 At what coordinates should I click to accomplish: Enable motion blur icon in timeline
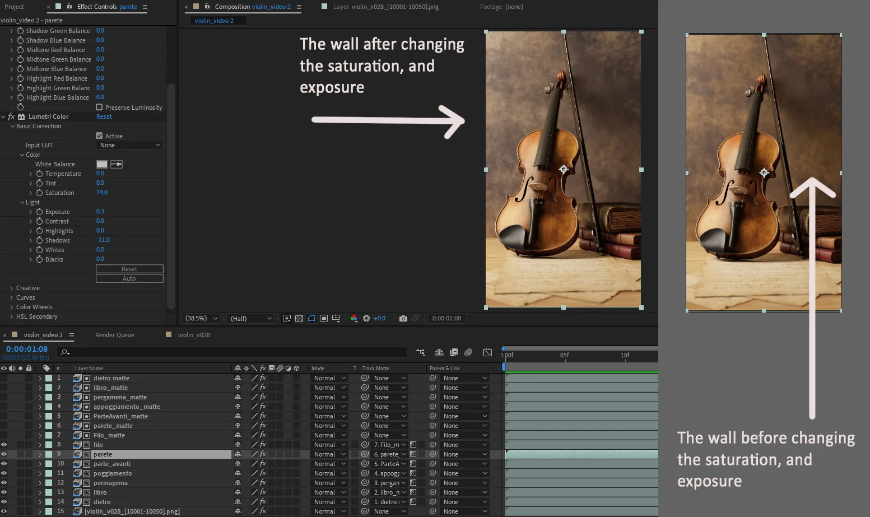click(x=469, y=352)
